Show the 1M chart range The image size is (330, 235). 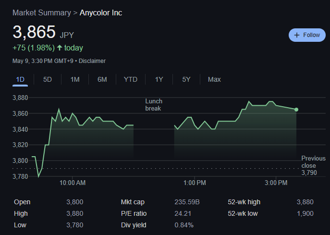click(75, 79)
